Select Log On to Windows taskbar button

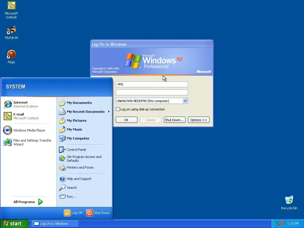point(55,224)
